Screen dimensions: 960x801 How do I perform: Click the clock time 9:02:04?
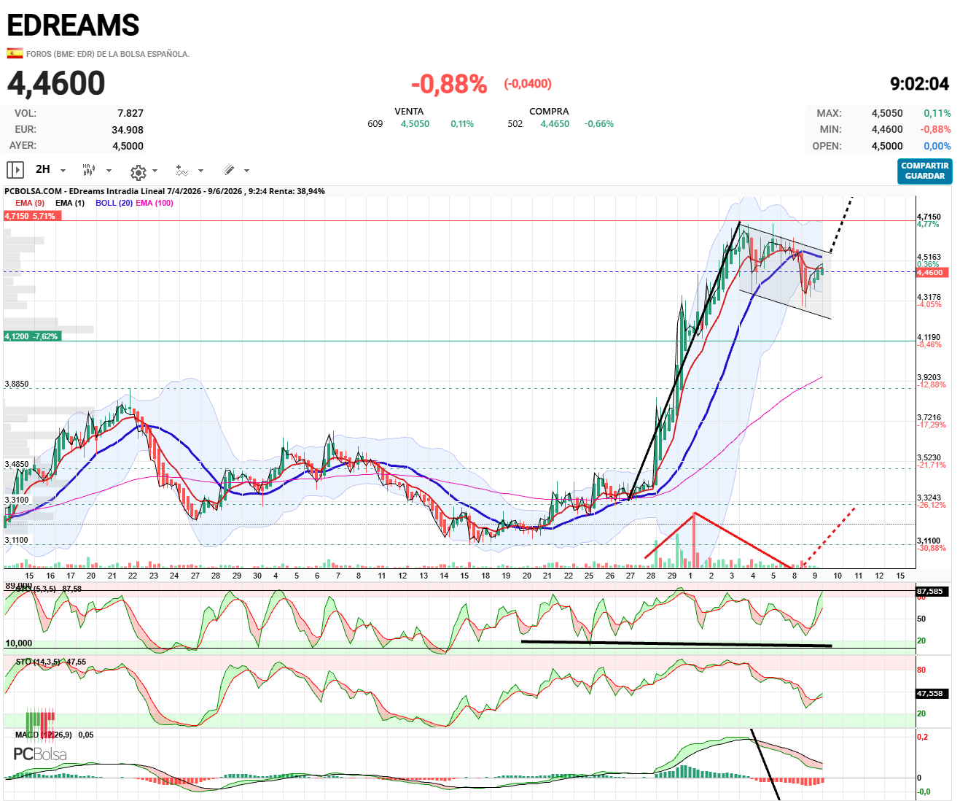[920, 84]
